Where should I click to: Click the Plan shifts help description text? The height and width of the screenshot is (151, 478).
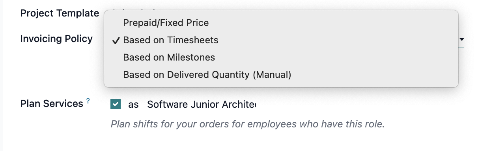pyautogui.click(x=247, y=125)
